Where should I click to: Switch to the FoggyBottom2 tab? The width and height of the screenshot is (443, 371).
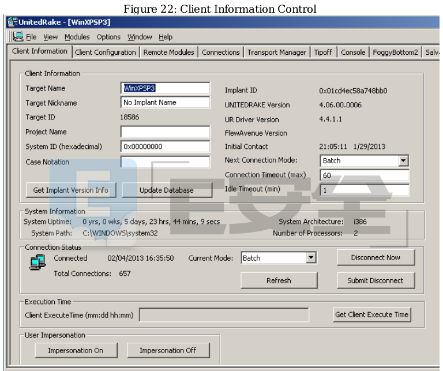[395, 53]
